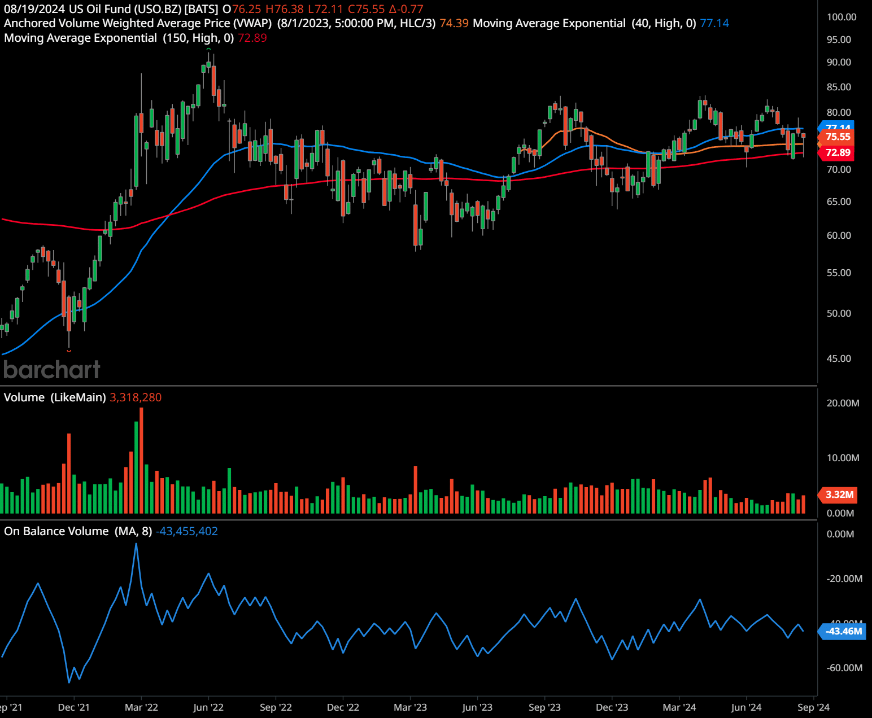Click the -60.00M OBV axis label
This screenshot has height=718, width=872.
(844, 668)
